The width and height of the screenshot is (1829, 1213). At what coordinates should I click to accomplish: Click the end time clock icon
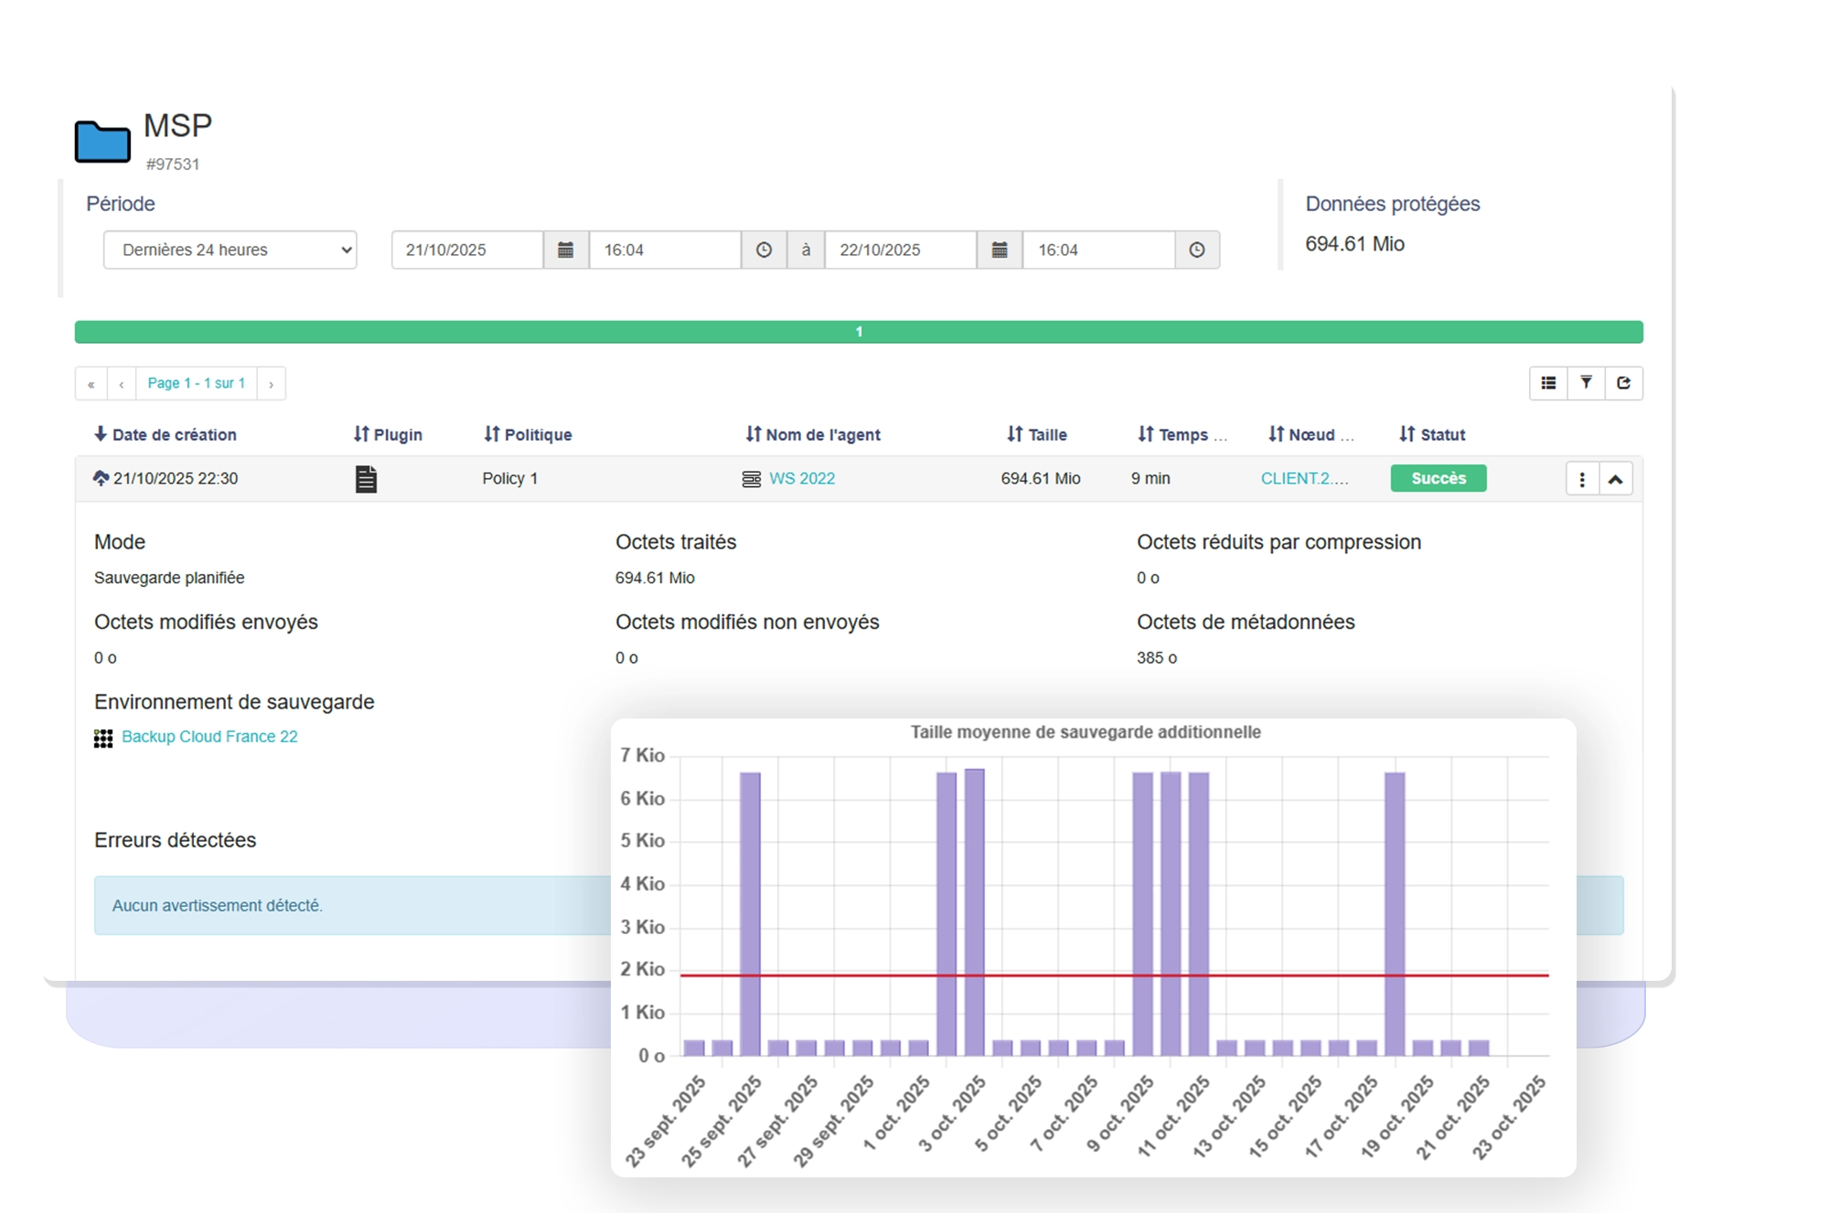1196,250
